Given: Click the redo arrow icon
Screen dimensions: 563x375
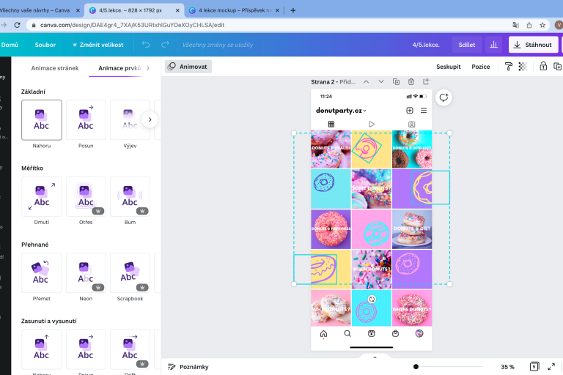Looking at the screenshot, I should pyautogui.click(x=165, y=45).
